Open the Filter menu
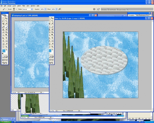 tap(24, 6)
